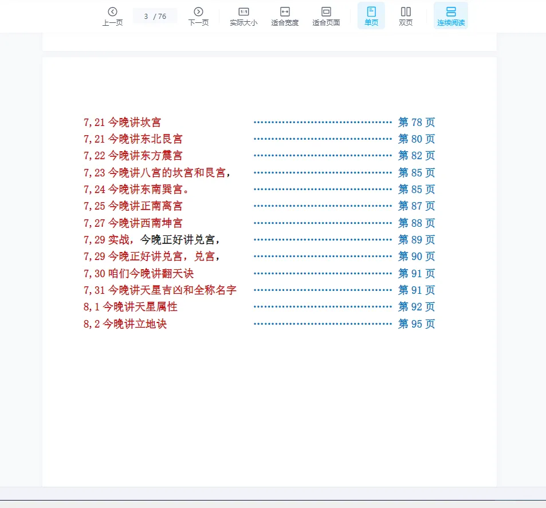
Task: Click page reference 第 89 页
Action: coord(417,239)
